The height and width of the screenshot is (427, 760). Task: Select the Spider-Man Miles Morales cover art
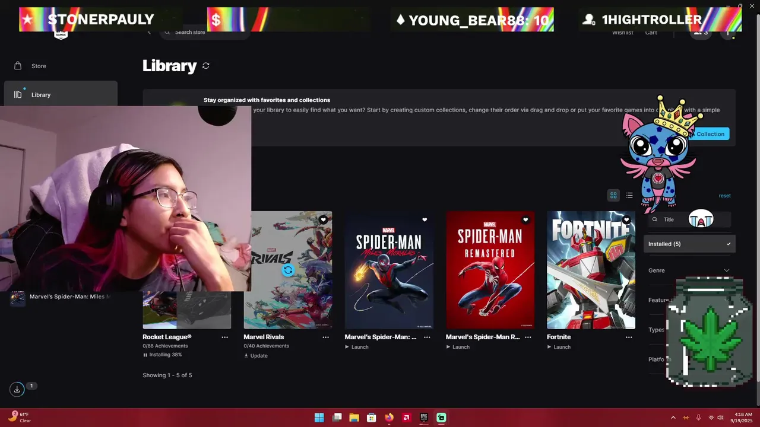coord(389,270)
